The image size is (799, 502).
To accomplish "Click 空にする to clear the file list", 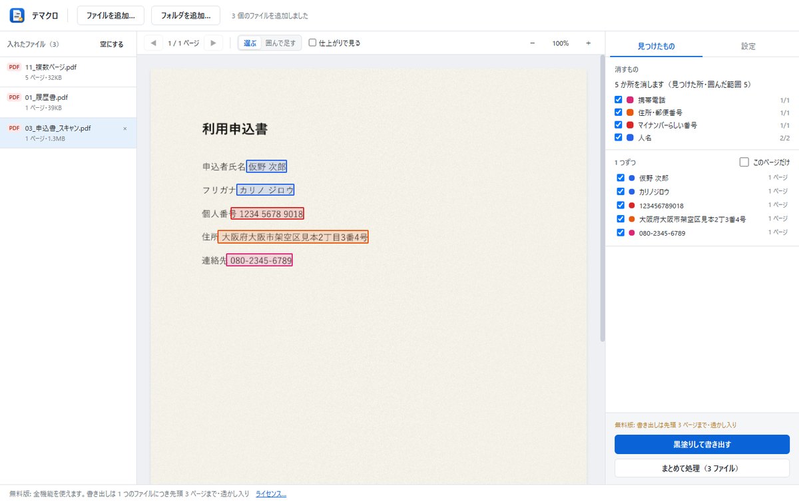I will tap(112, 45).
